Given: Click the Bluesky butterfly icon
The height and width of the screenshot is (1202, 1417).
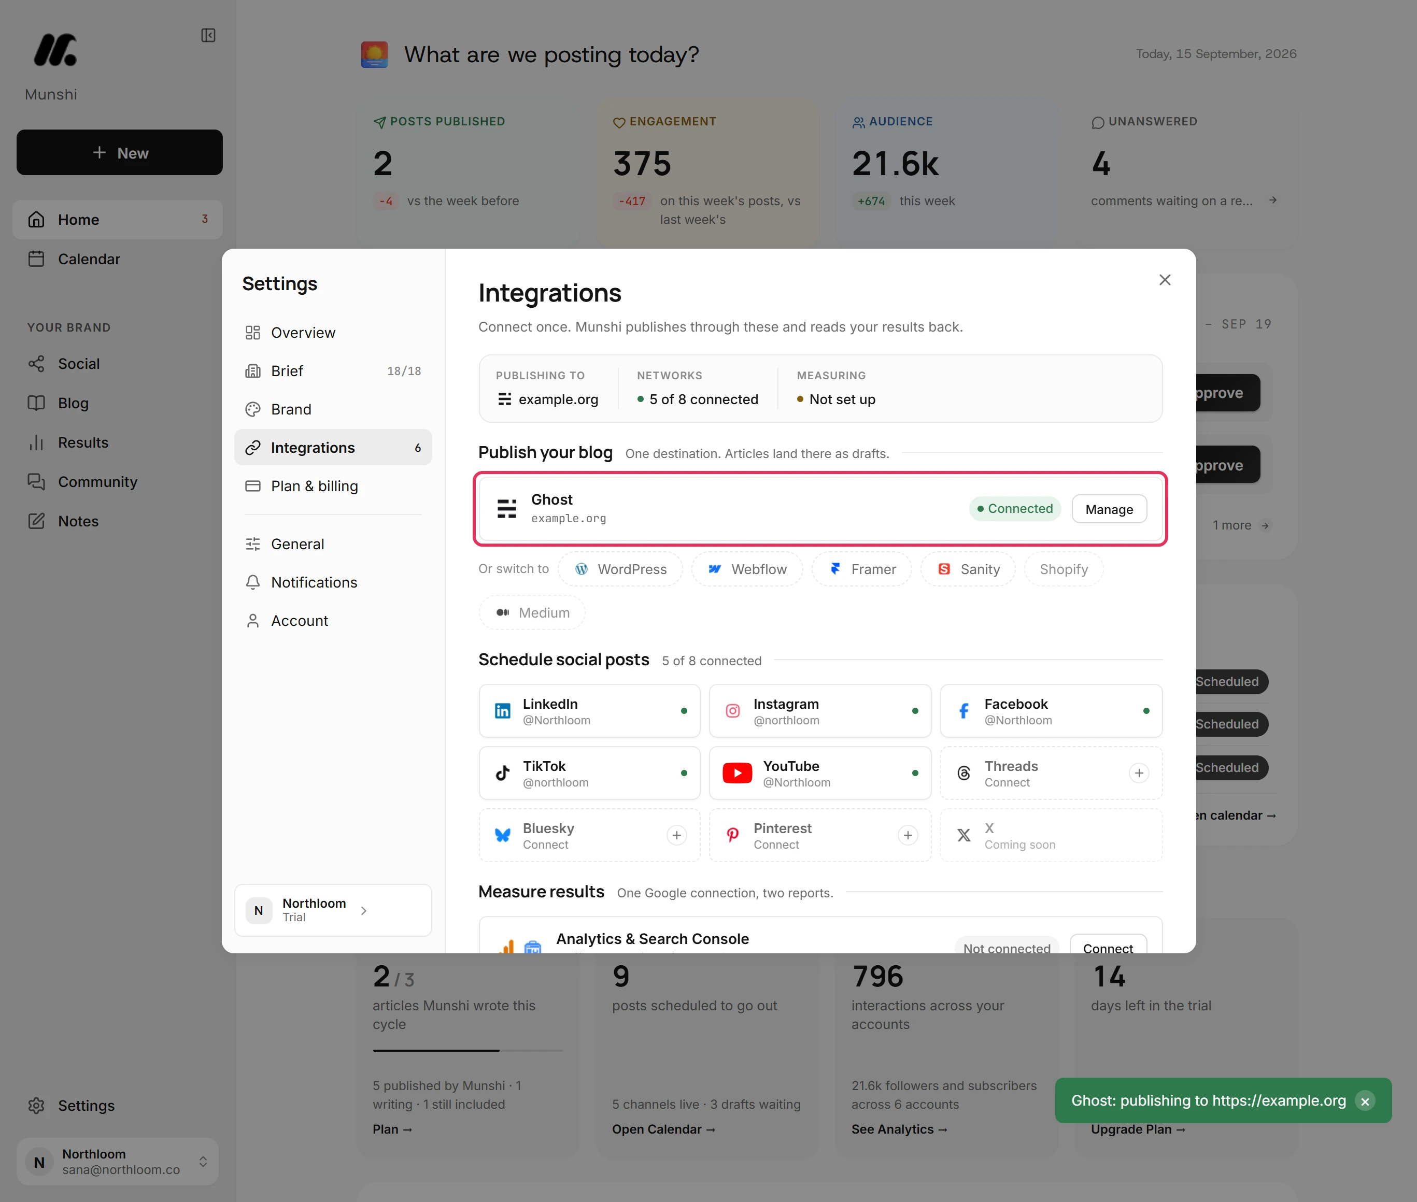Looking at the screenshot, I should 502,835.
